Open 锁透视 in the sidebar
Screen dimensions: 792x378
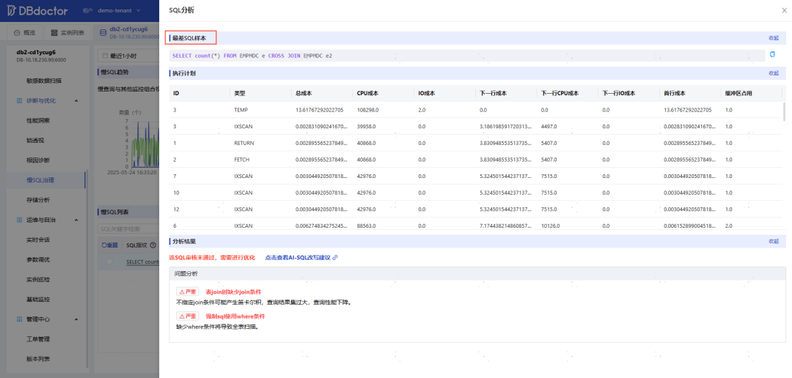tap(35, 141)
